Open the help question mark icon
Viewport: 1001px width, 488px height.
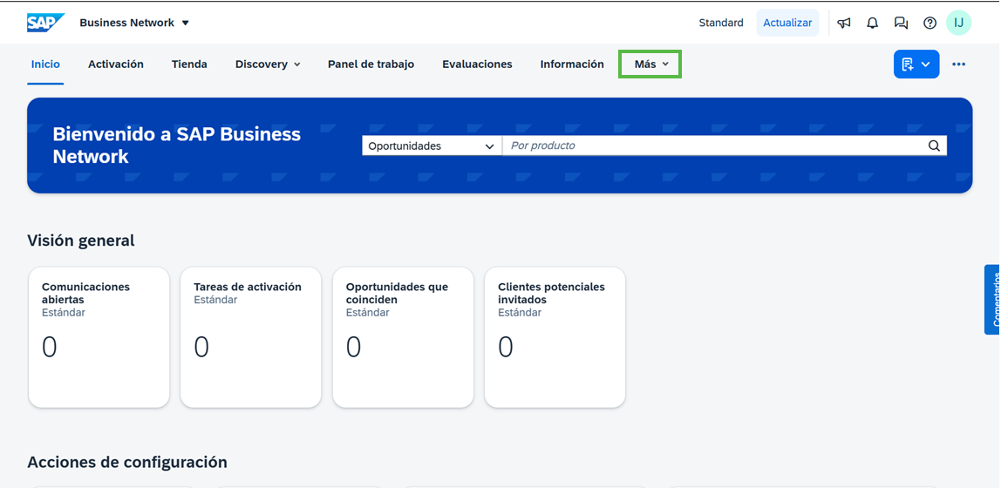point(929,23)
